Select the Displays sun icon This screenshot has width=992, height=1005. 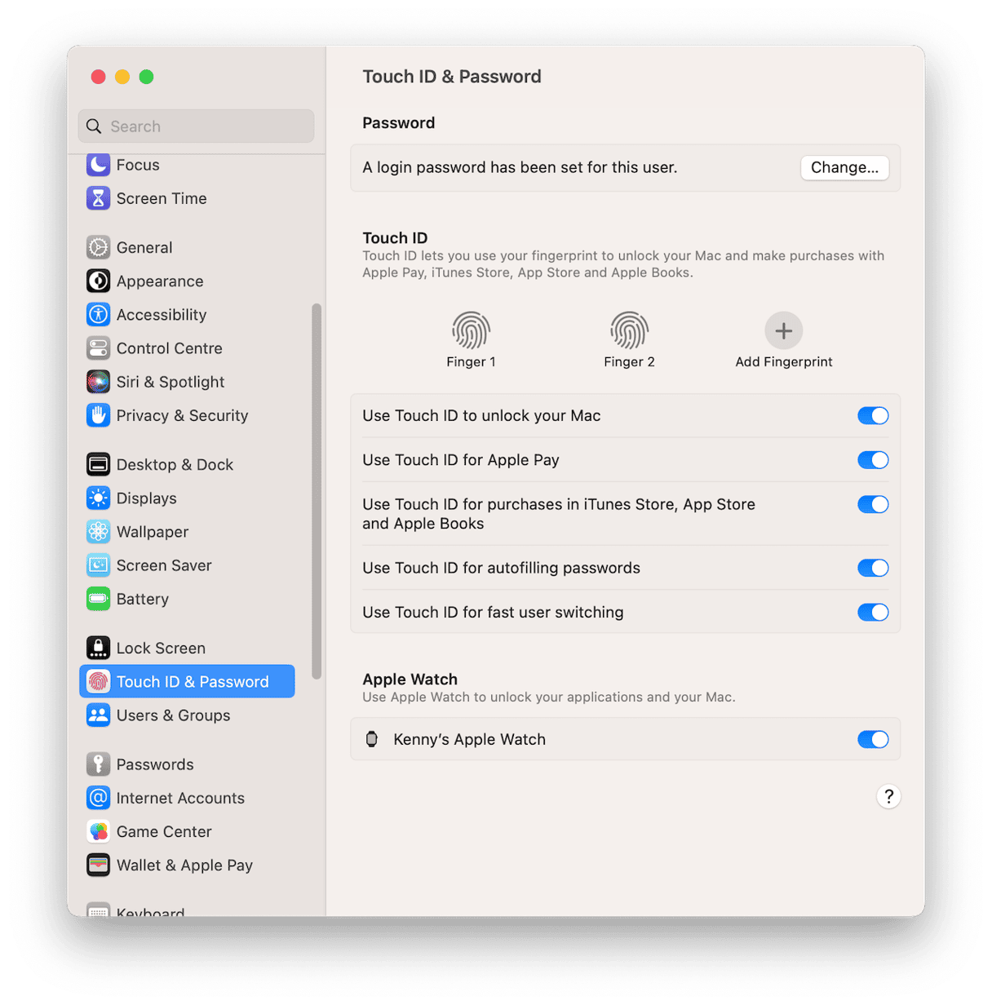(x=98, y=498)
